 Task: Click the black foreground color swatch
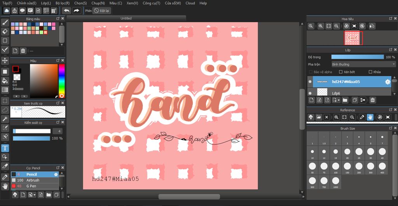pyautogui.click(x=16, y=69)
